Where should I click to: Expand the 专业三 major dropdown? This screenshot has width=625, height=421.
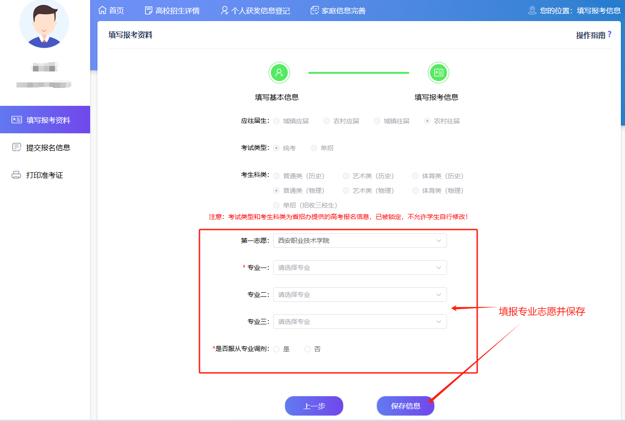click(x=360, y=322)
